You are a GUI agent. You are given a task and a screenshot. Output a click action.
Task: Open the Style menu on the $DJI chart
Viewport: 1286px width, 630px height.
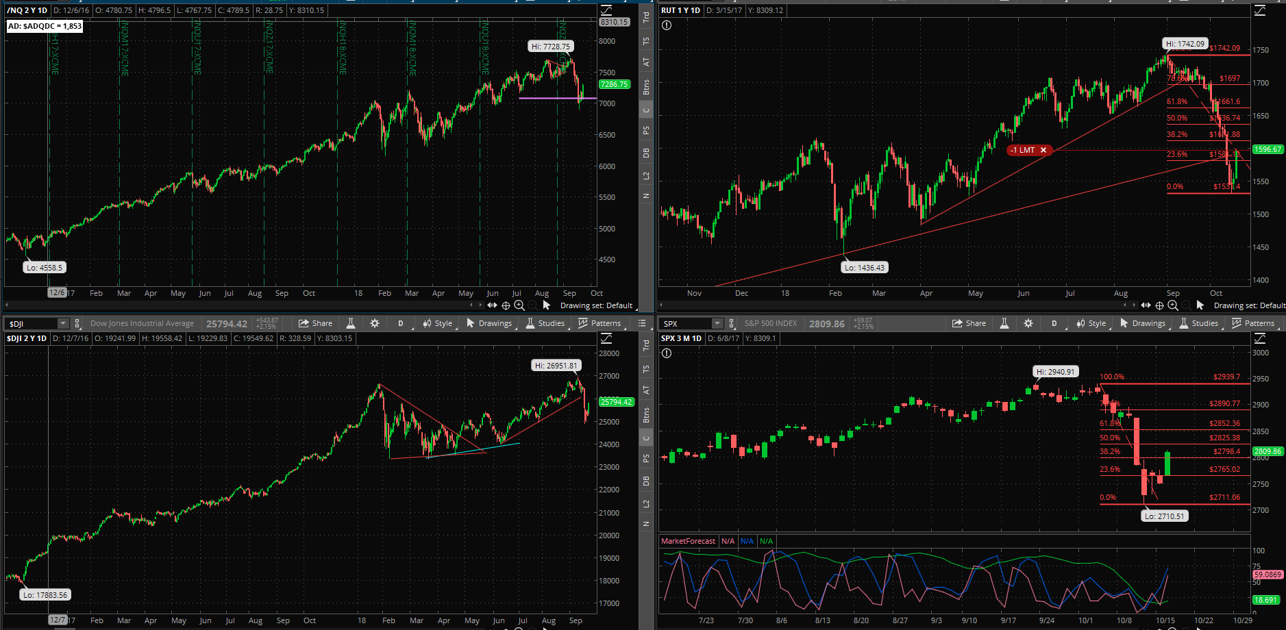[438, 323]
